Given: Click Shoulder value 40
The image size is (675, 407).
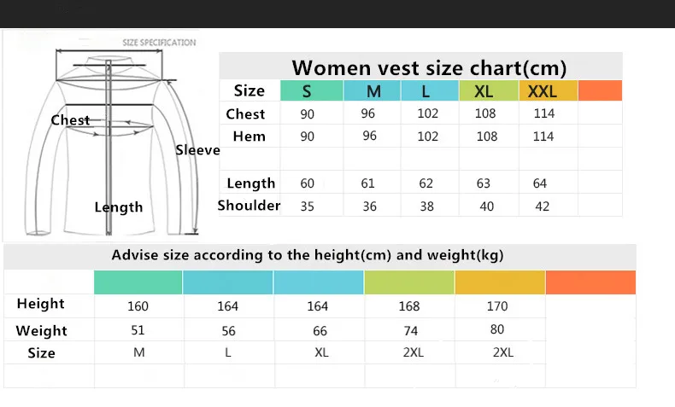Looking at the screenshot, I should [487, 206].
